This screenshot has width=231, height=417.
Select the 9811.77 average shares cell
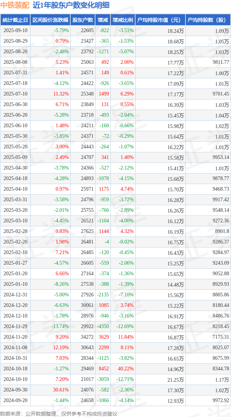click(220, 62)
